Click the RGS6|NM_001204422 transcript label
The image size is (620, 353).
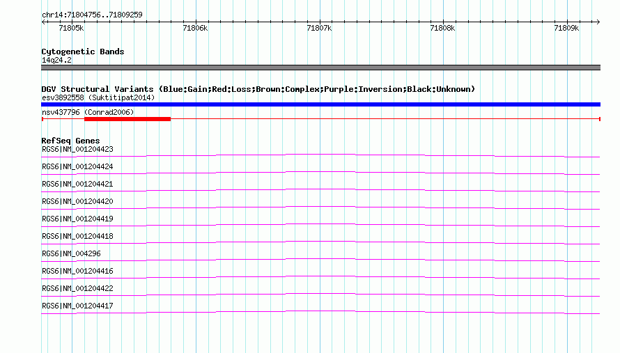coord(77,288)
